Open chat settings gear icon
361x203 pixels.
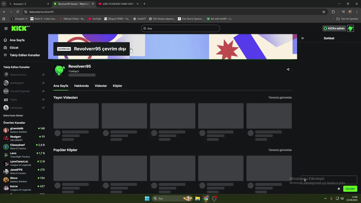pyautogui.click(x=339, y=189)
